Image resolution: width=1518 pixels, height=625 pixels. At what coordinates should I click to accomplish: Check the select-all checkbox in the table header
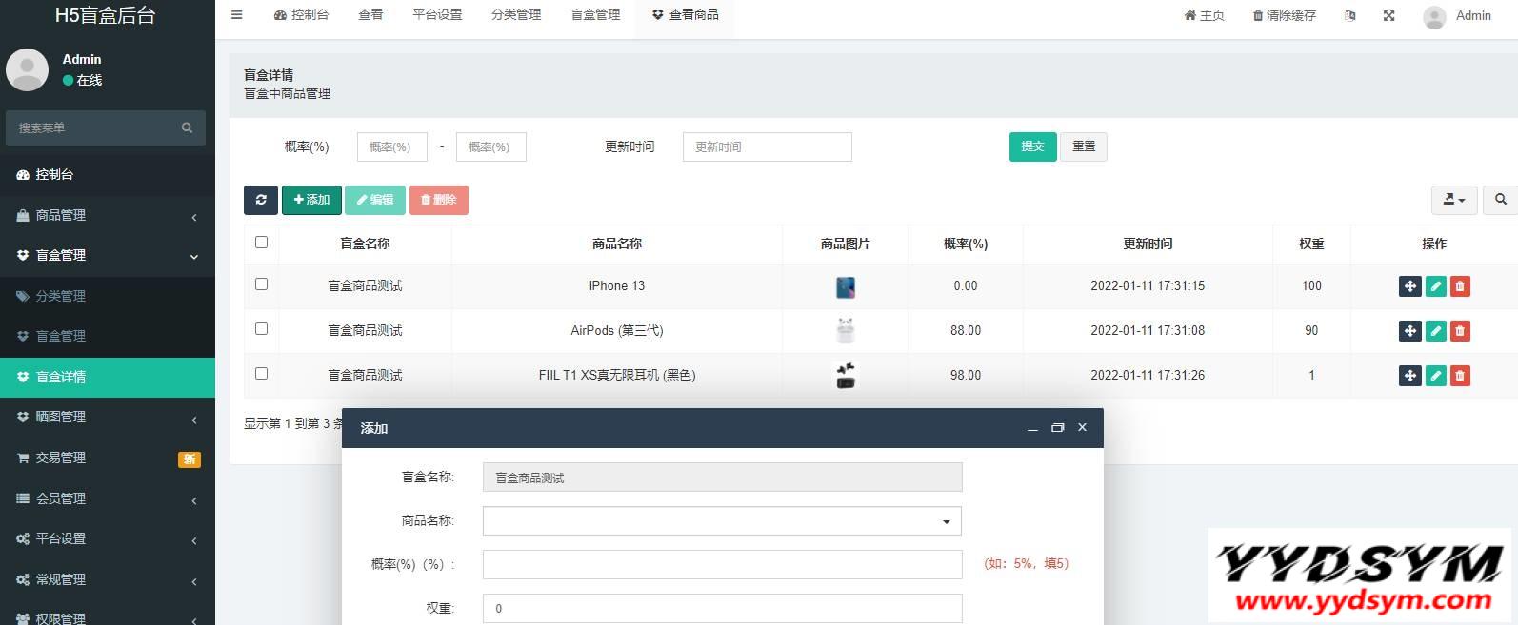(262, 243)
